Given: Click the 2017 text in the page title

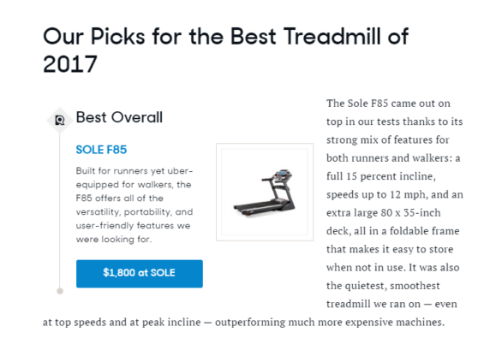Looking at the screenshot, I should 70,64.
